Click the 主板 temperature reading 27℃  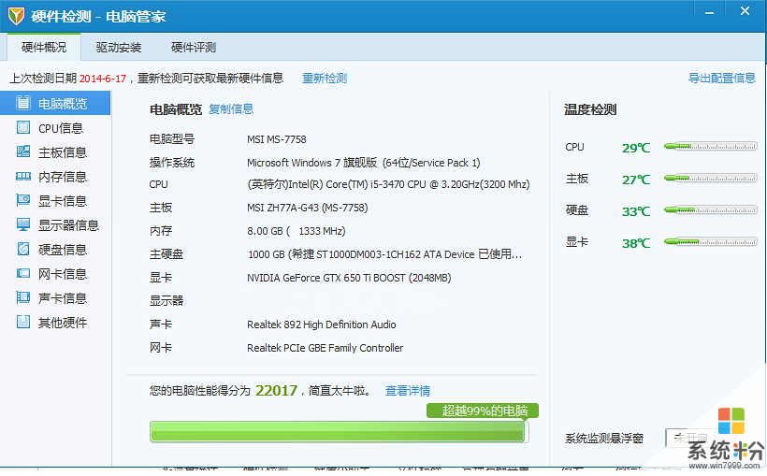(x=636, y=180)
